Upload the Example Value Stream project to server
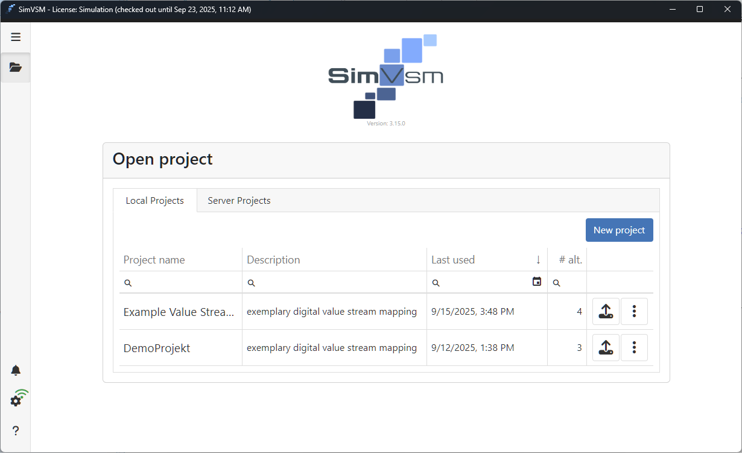 tap(606, 311)
